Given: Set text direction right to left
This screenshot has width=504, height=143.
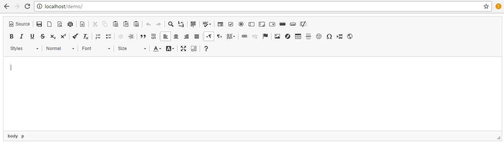Looking at the screenshot, I should pos(219,36).
